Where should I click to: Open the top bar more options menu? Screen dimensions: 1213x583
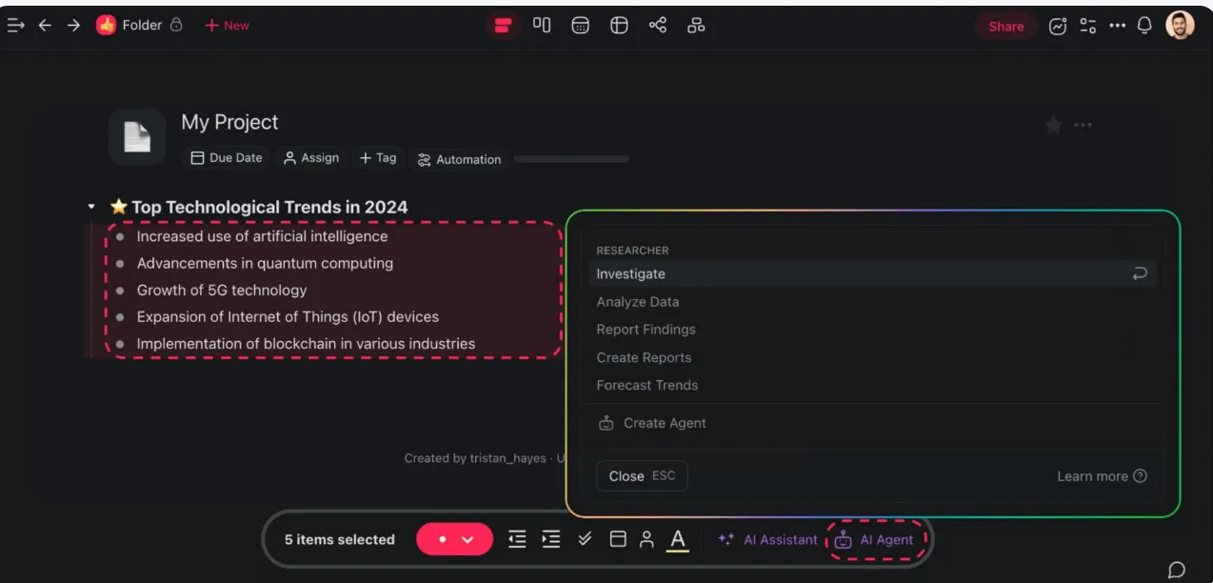[x=1117, y=26]
